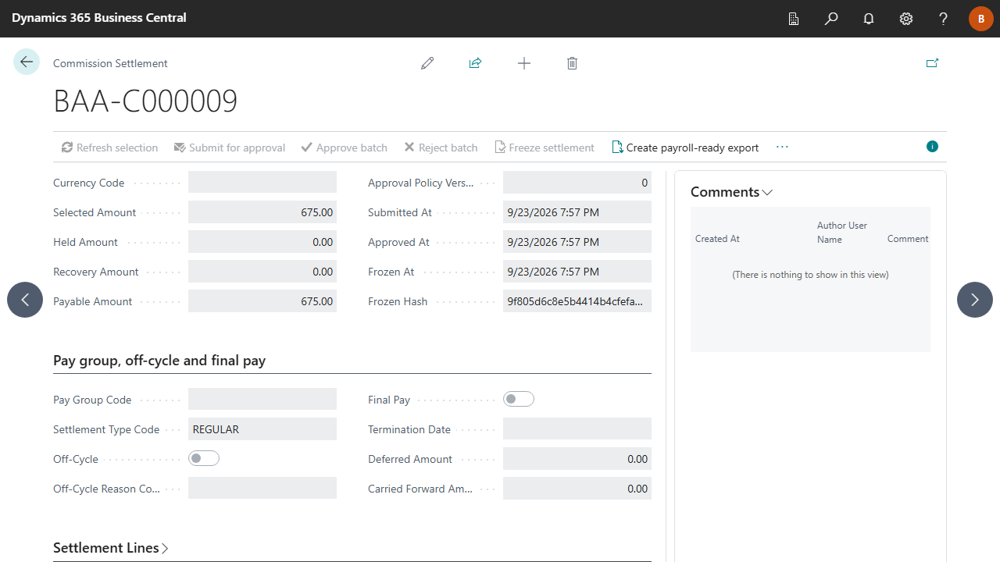Viewport: 1000px width, 562px height.
Task: Sort comments by Created At column
Action: (x=717, y=239)
